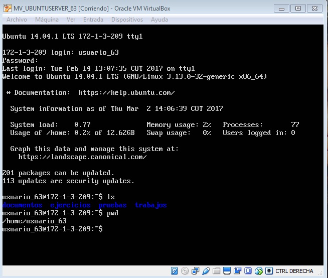Click the optical disc status icon
Viewport: 328px width, 278px height.
coord(185,271)
